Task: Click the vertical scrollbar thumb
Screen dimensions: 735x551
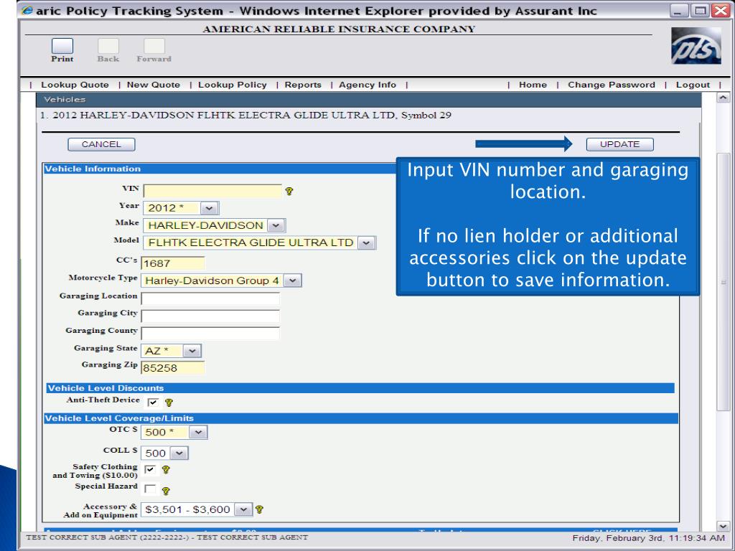Action: point(724,282)
